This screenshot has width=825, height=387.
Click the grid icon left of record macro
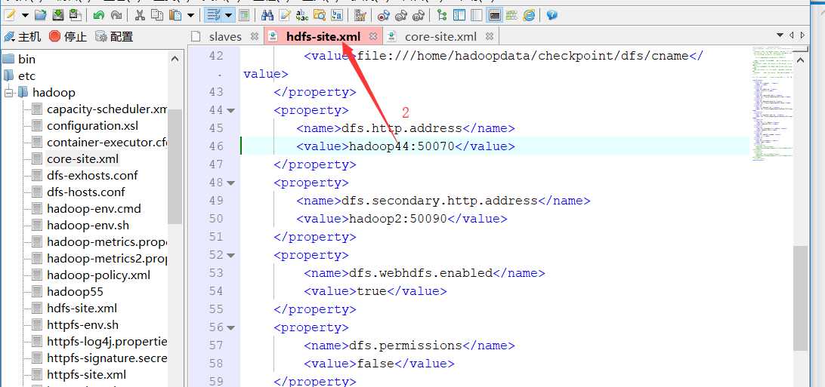pos(361,14)
